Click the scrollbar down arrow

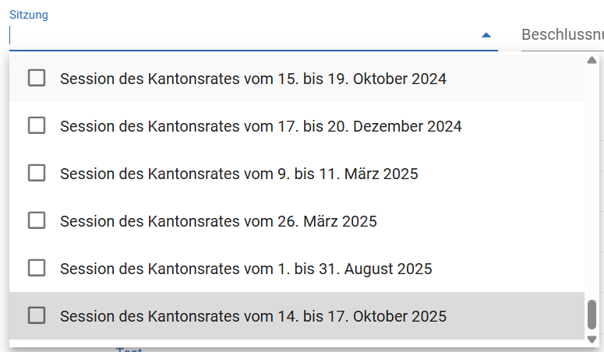[592, 340]
